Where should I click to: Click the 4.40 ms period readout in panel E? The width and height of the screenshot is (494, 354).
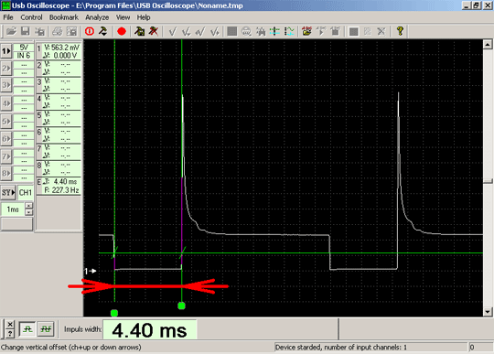65,182
